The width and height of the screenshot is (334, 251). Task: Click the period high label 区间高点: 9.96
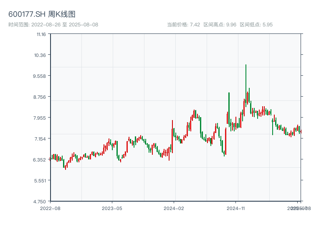coord(220,25)
